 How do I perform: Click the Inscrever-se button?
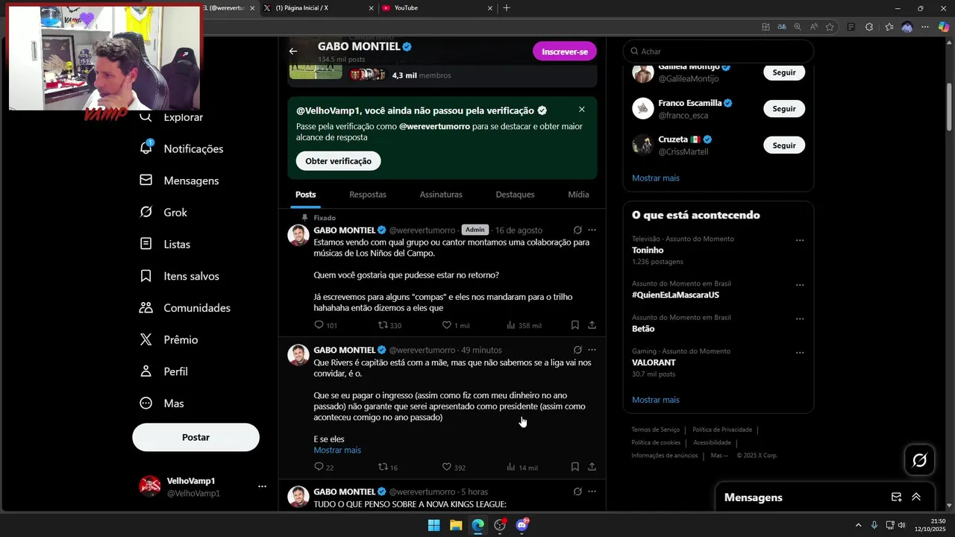(564, 51)
